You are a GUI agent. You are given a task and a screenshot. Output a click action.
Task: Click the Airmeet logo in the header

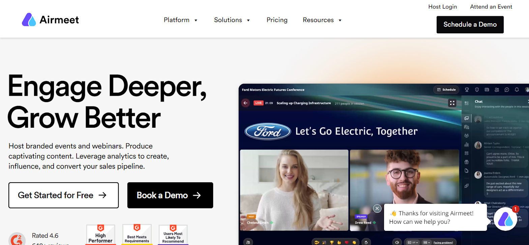click(50, 20)
